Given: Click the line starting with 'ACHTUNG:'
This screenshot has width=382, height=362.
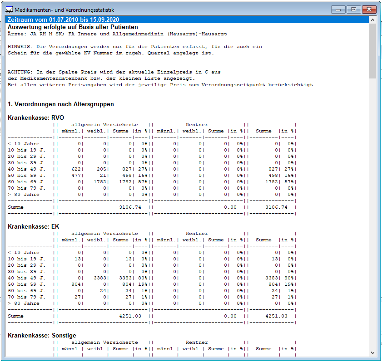Looking at the screenshot, I should click(114, 72).
